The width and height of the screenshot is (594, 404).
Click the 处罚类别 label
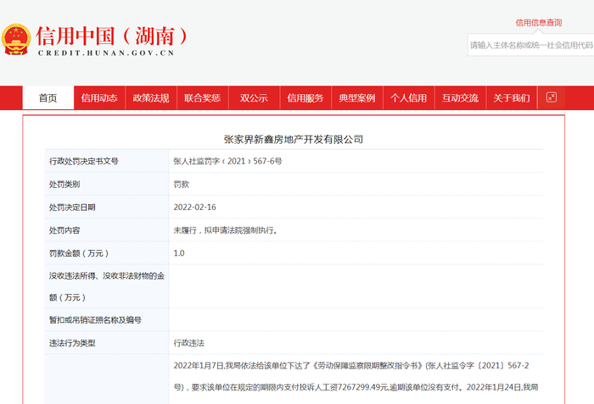(x=64, y=185)
